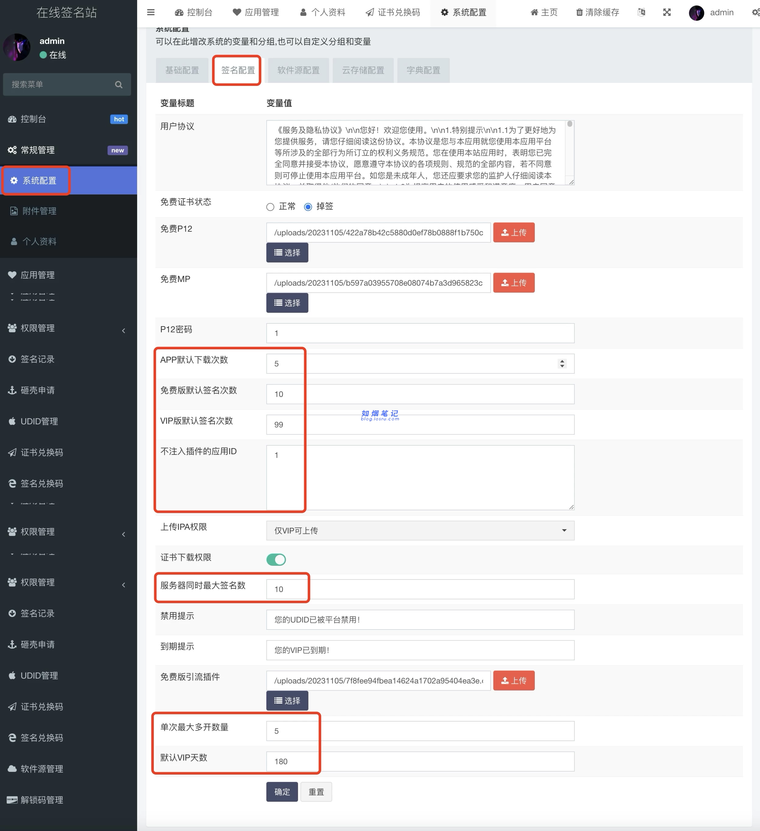Click the search magnifier icon in sidebar
760x831 pixels.
coord(119,84)
